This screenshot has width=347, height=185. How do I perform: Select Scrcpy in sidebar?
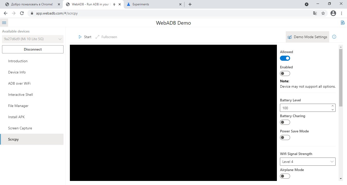coord(32,139)
